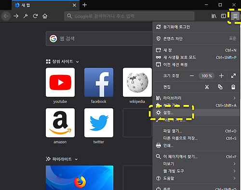Image resolution: width=241 pixels, height=190 pixels.
Task: Open 이 페이지에서 찾기... menu item
Action: [196, 157]
